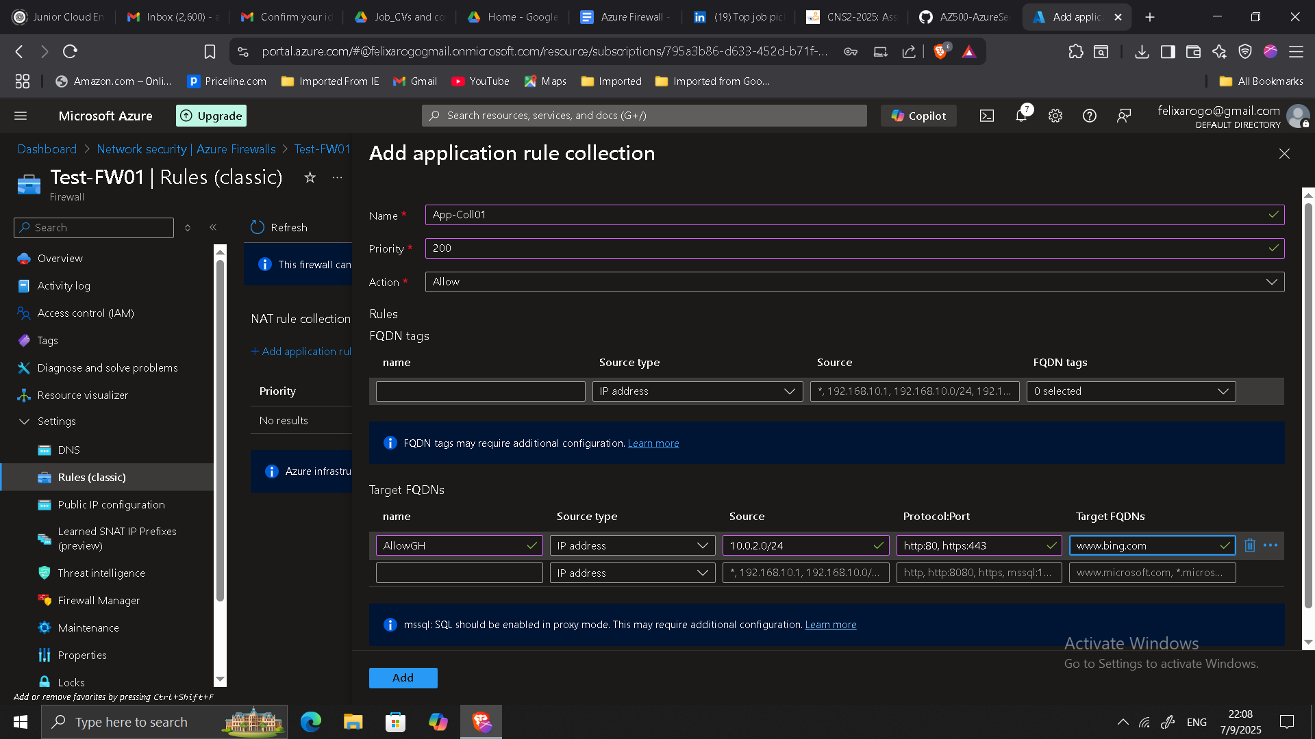Open Threat intelligence in sidebar
Viewport: 1315px width, 739px height.
101,573
